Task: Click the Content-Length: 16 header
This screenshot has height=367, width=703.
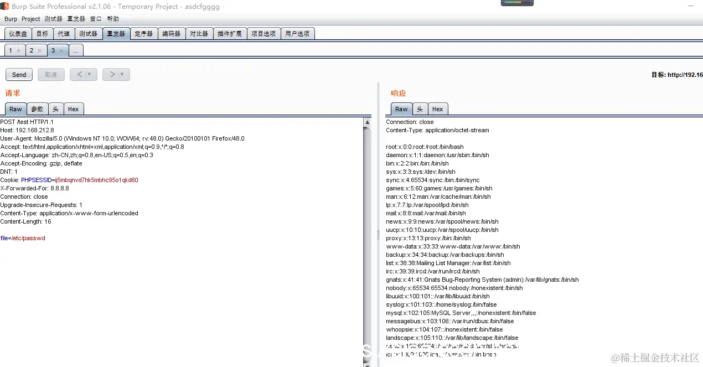Action: [x=25, y=221]
